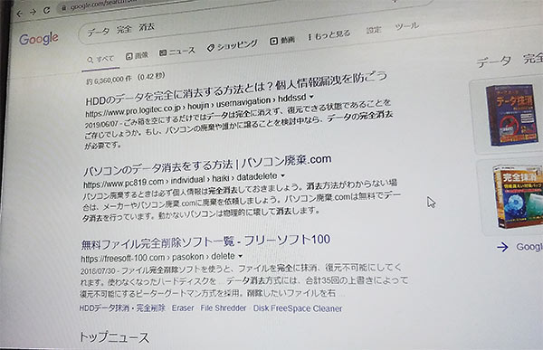The width and height of the screenshot is (543, 350).
Task: Switch to the ニュース tab
Action: pos(177,52)
